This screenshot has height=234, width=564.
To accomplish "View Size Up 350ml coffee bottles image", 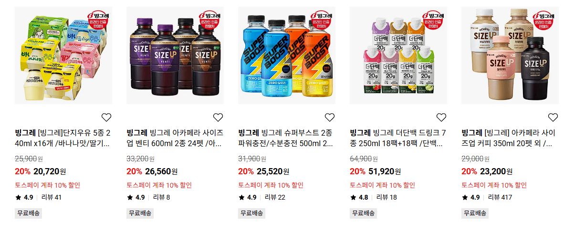I will click(x=510, y=55).
